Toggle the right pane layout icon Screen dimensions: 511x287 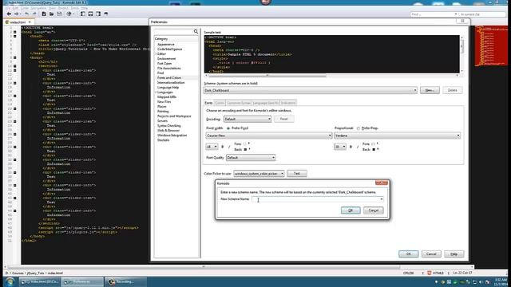click(98, 14)
